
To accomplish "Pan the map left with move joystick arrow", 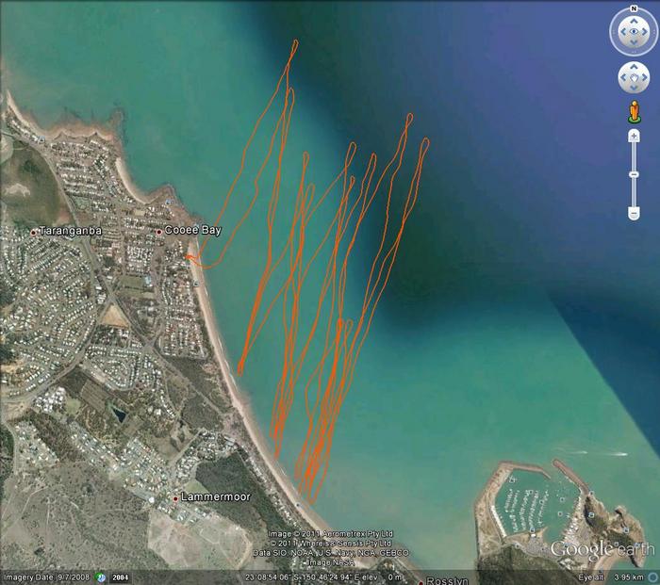I will click(622, 77).
